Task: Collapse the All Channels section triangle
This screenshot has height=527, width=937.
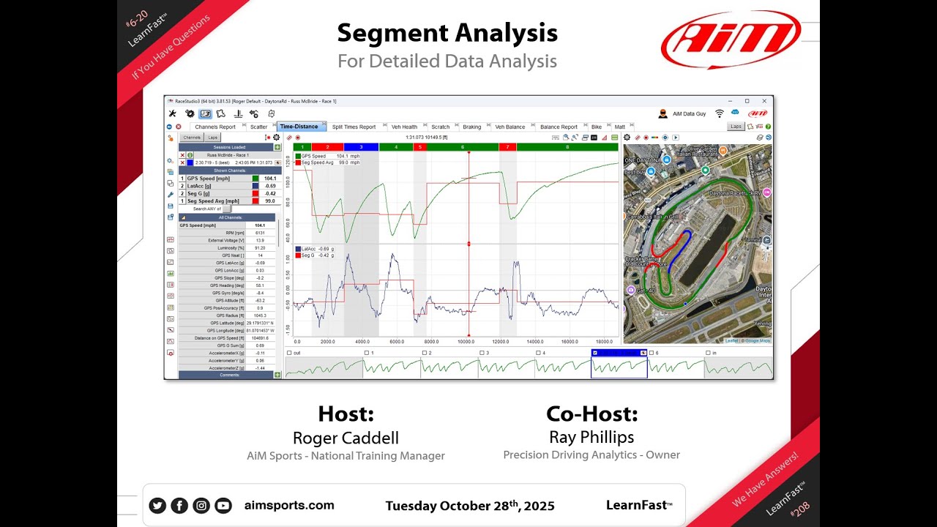Action: pyautogui.click(x=183, y=217)
